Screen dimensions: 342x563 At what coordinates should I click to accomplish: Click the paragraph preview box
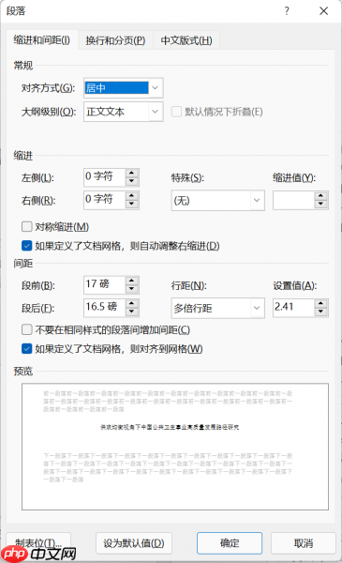click(175, 447)
